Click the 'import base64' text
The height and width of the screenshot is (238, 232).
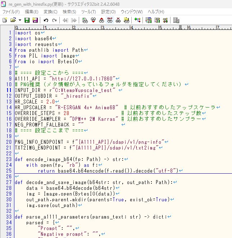coord(33,38)
